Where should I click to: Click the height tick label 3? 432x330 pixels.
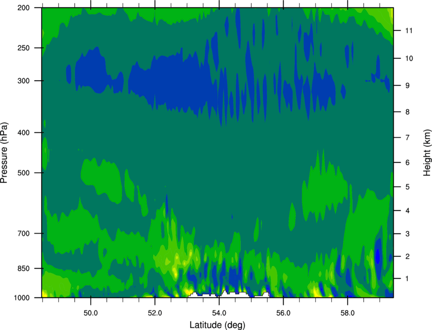408,234
